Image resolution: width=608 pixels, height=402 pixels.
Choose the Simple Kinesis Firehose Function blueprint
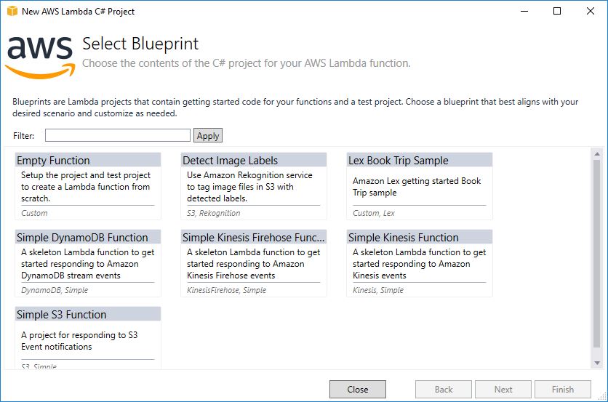253,262
